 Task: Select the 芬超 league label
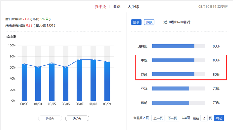point(144,75)
